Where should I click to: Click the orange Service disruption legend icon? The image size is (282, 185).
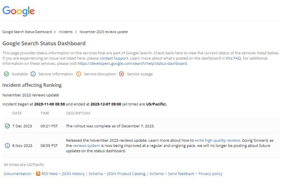[x=79, y=74]
